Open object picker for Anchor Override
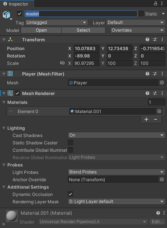This screenshot has height=228, width=167. pyautogui.click(x=162, y=179)
